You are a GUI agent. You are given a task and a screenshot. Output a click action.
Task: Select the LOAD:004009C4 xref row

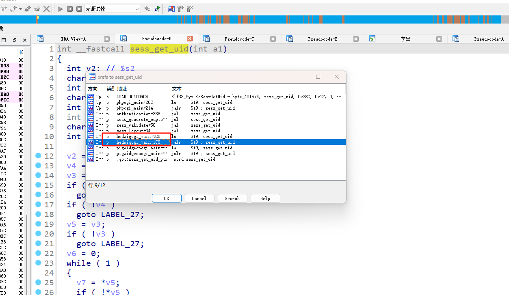click(216, 97)
